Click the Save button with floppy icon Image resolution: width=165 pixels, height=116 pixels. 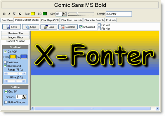click(12, 27)
